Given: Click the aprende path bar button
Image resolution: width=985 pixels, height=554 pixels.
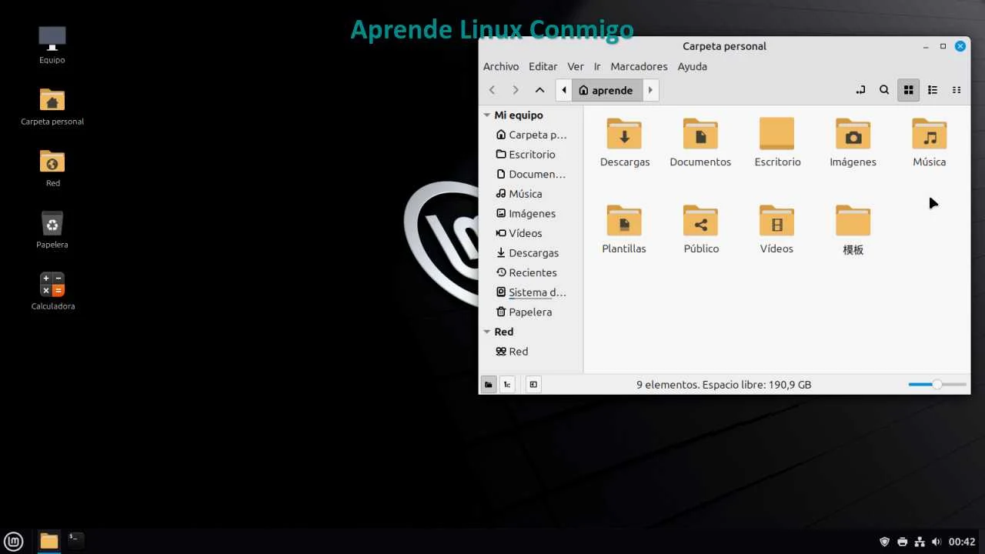Looking at the screenshot, I should pos(606,90).
